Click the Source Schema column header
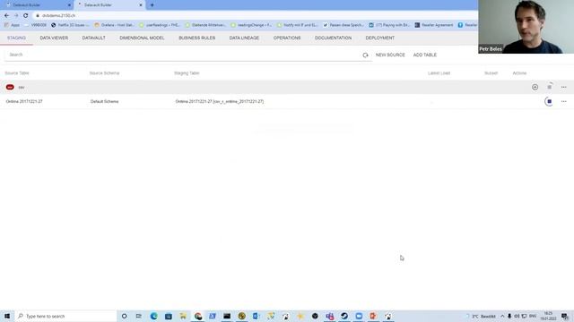Image resolution: width=574 pixels, height=322 pixels. (104, 73)
